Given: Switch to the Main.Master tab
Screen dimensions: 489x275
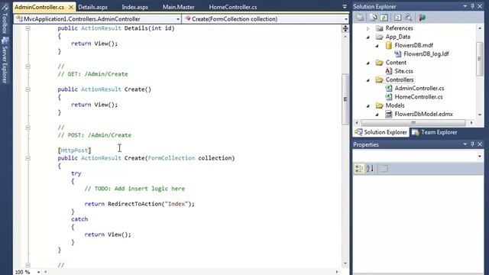Looking at the screenshot, I should coord(179,7).
